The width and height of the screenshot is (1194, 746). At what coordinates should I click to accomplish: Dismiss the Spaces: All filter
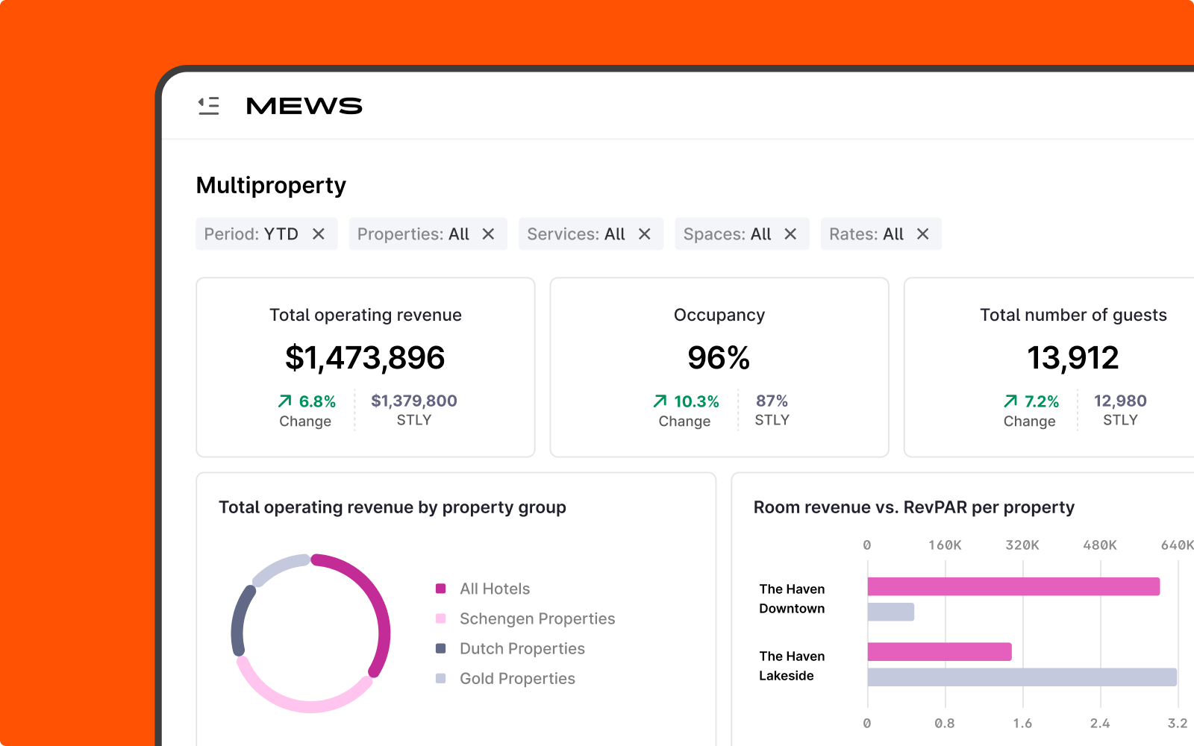(x=790, y=234)
